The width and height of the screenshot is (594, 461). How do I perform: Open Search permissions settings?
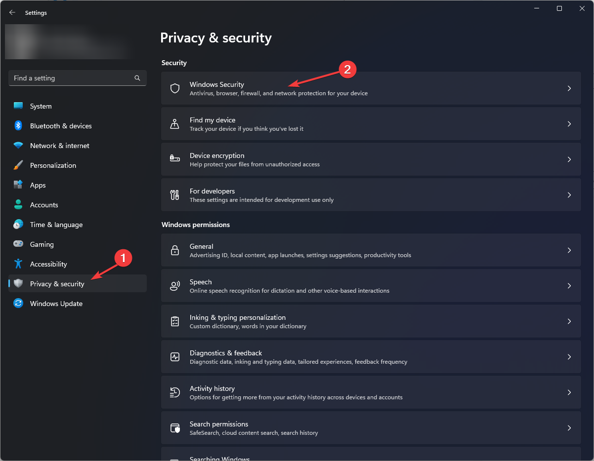371,428
